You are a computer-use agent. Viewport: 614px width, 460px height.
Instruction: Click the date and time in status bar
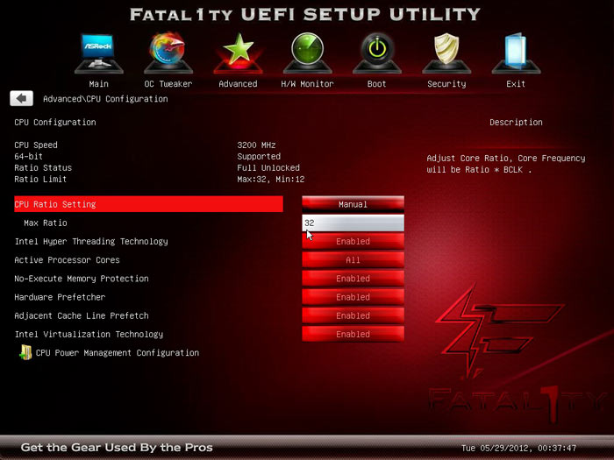pyautogui.click(x=518, y=448)
